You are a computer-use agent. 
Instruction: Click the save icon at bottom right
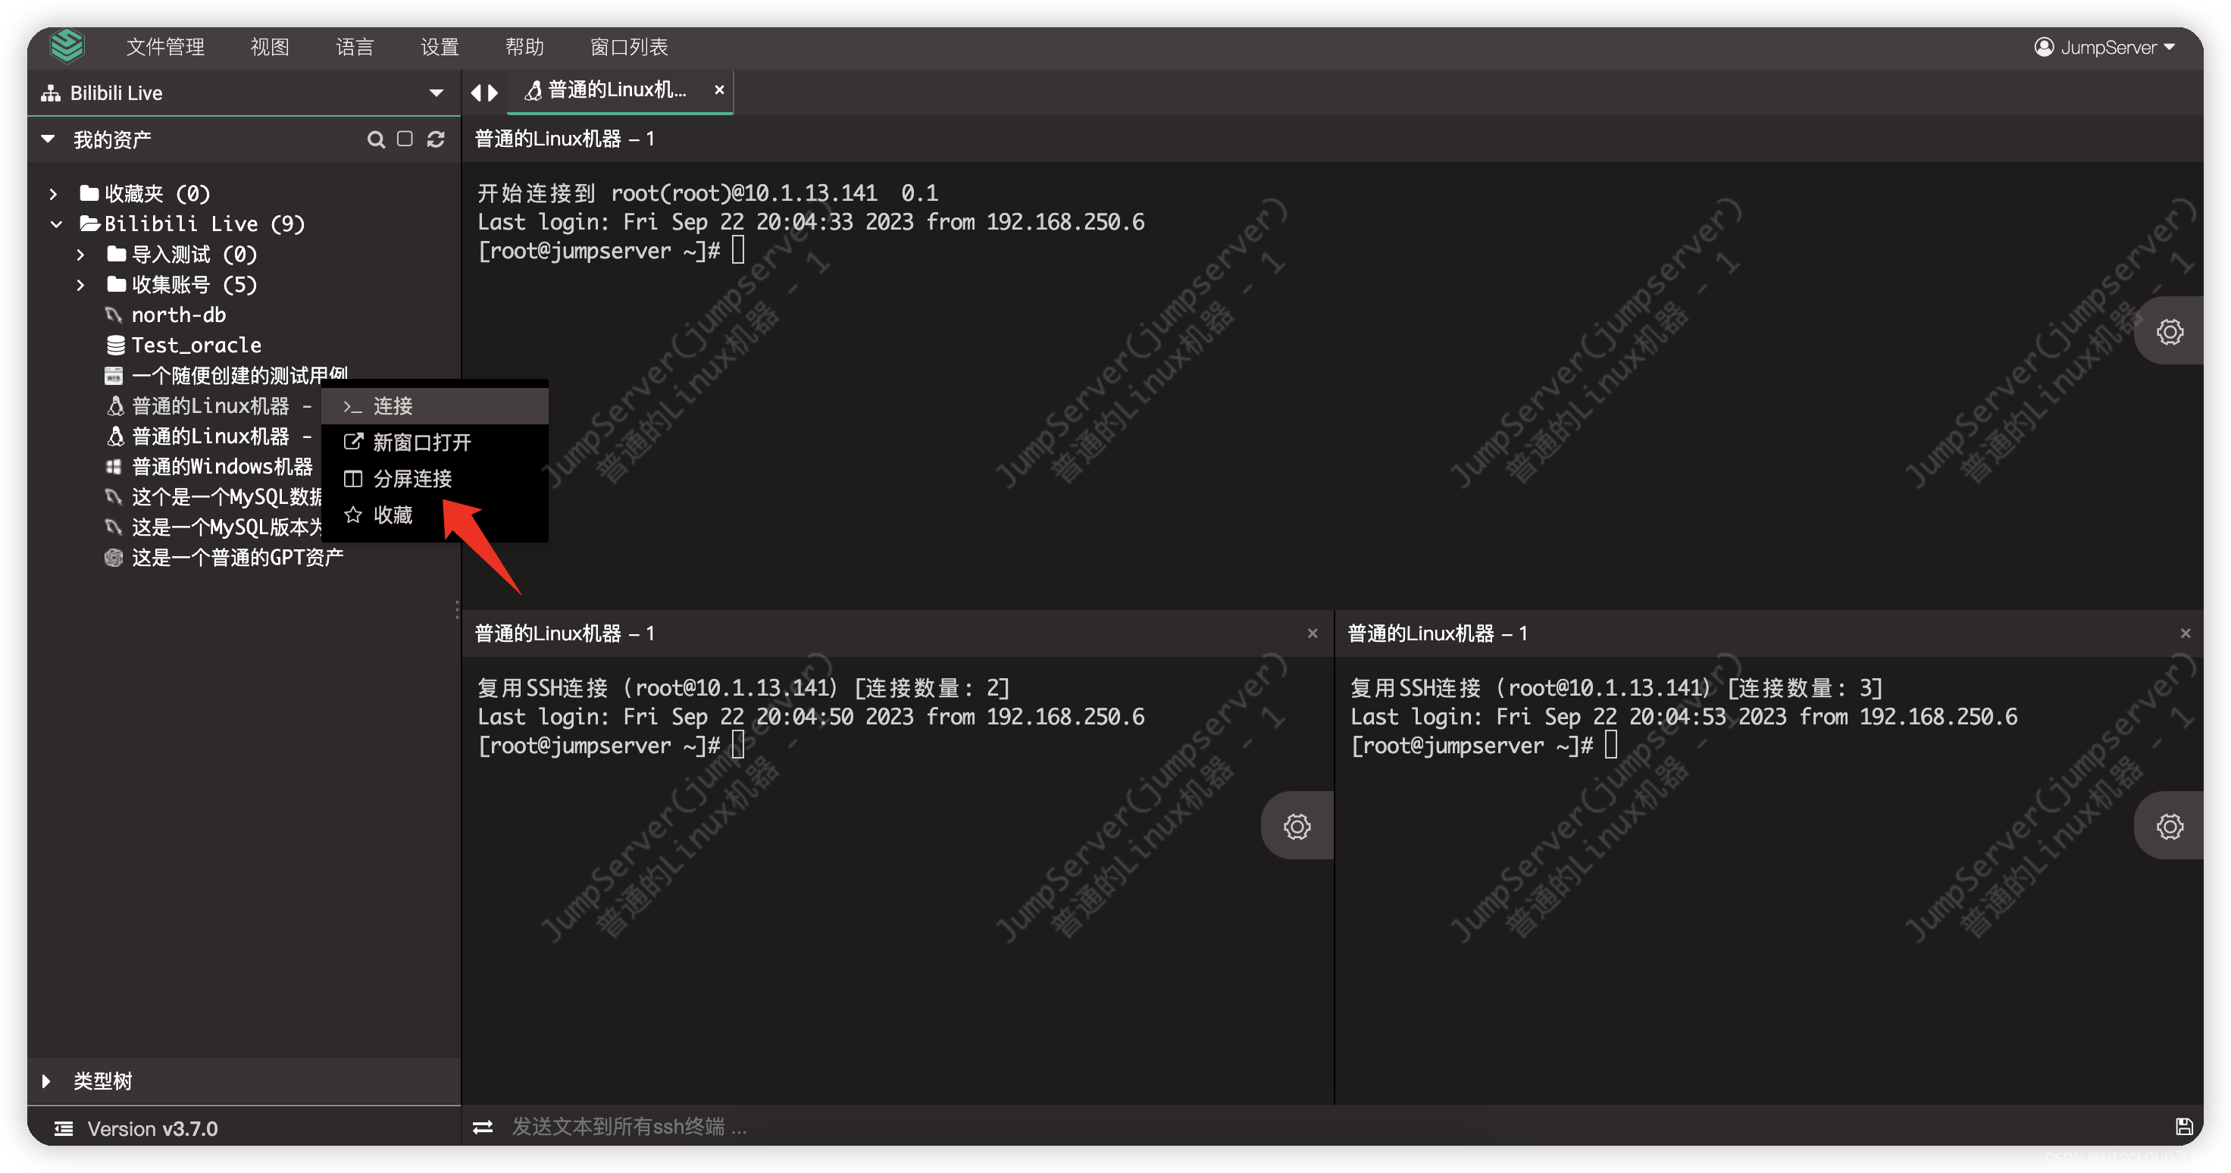2183,1126
